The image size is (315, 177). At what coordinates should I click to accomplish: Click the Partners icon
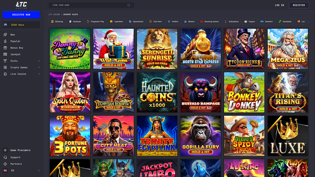point(5,164)
